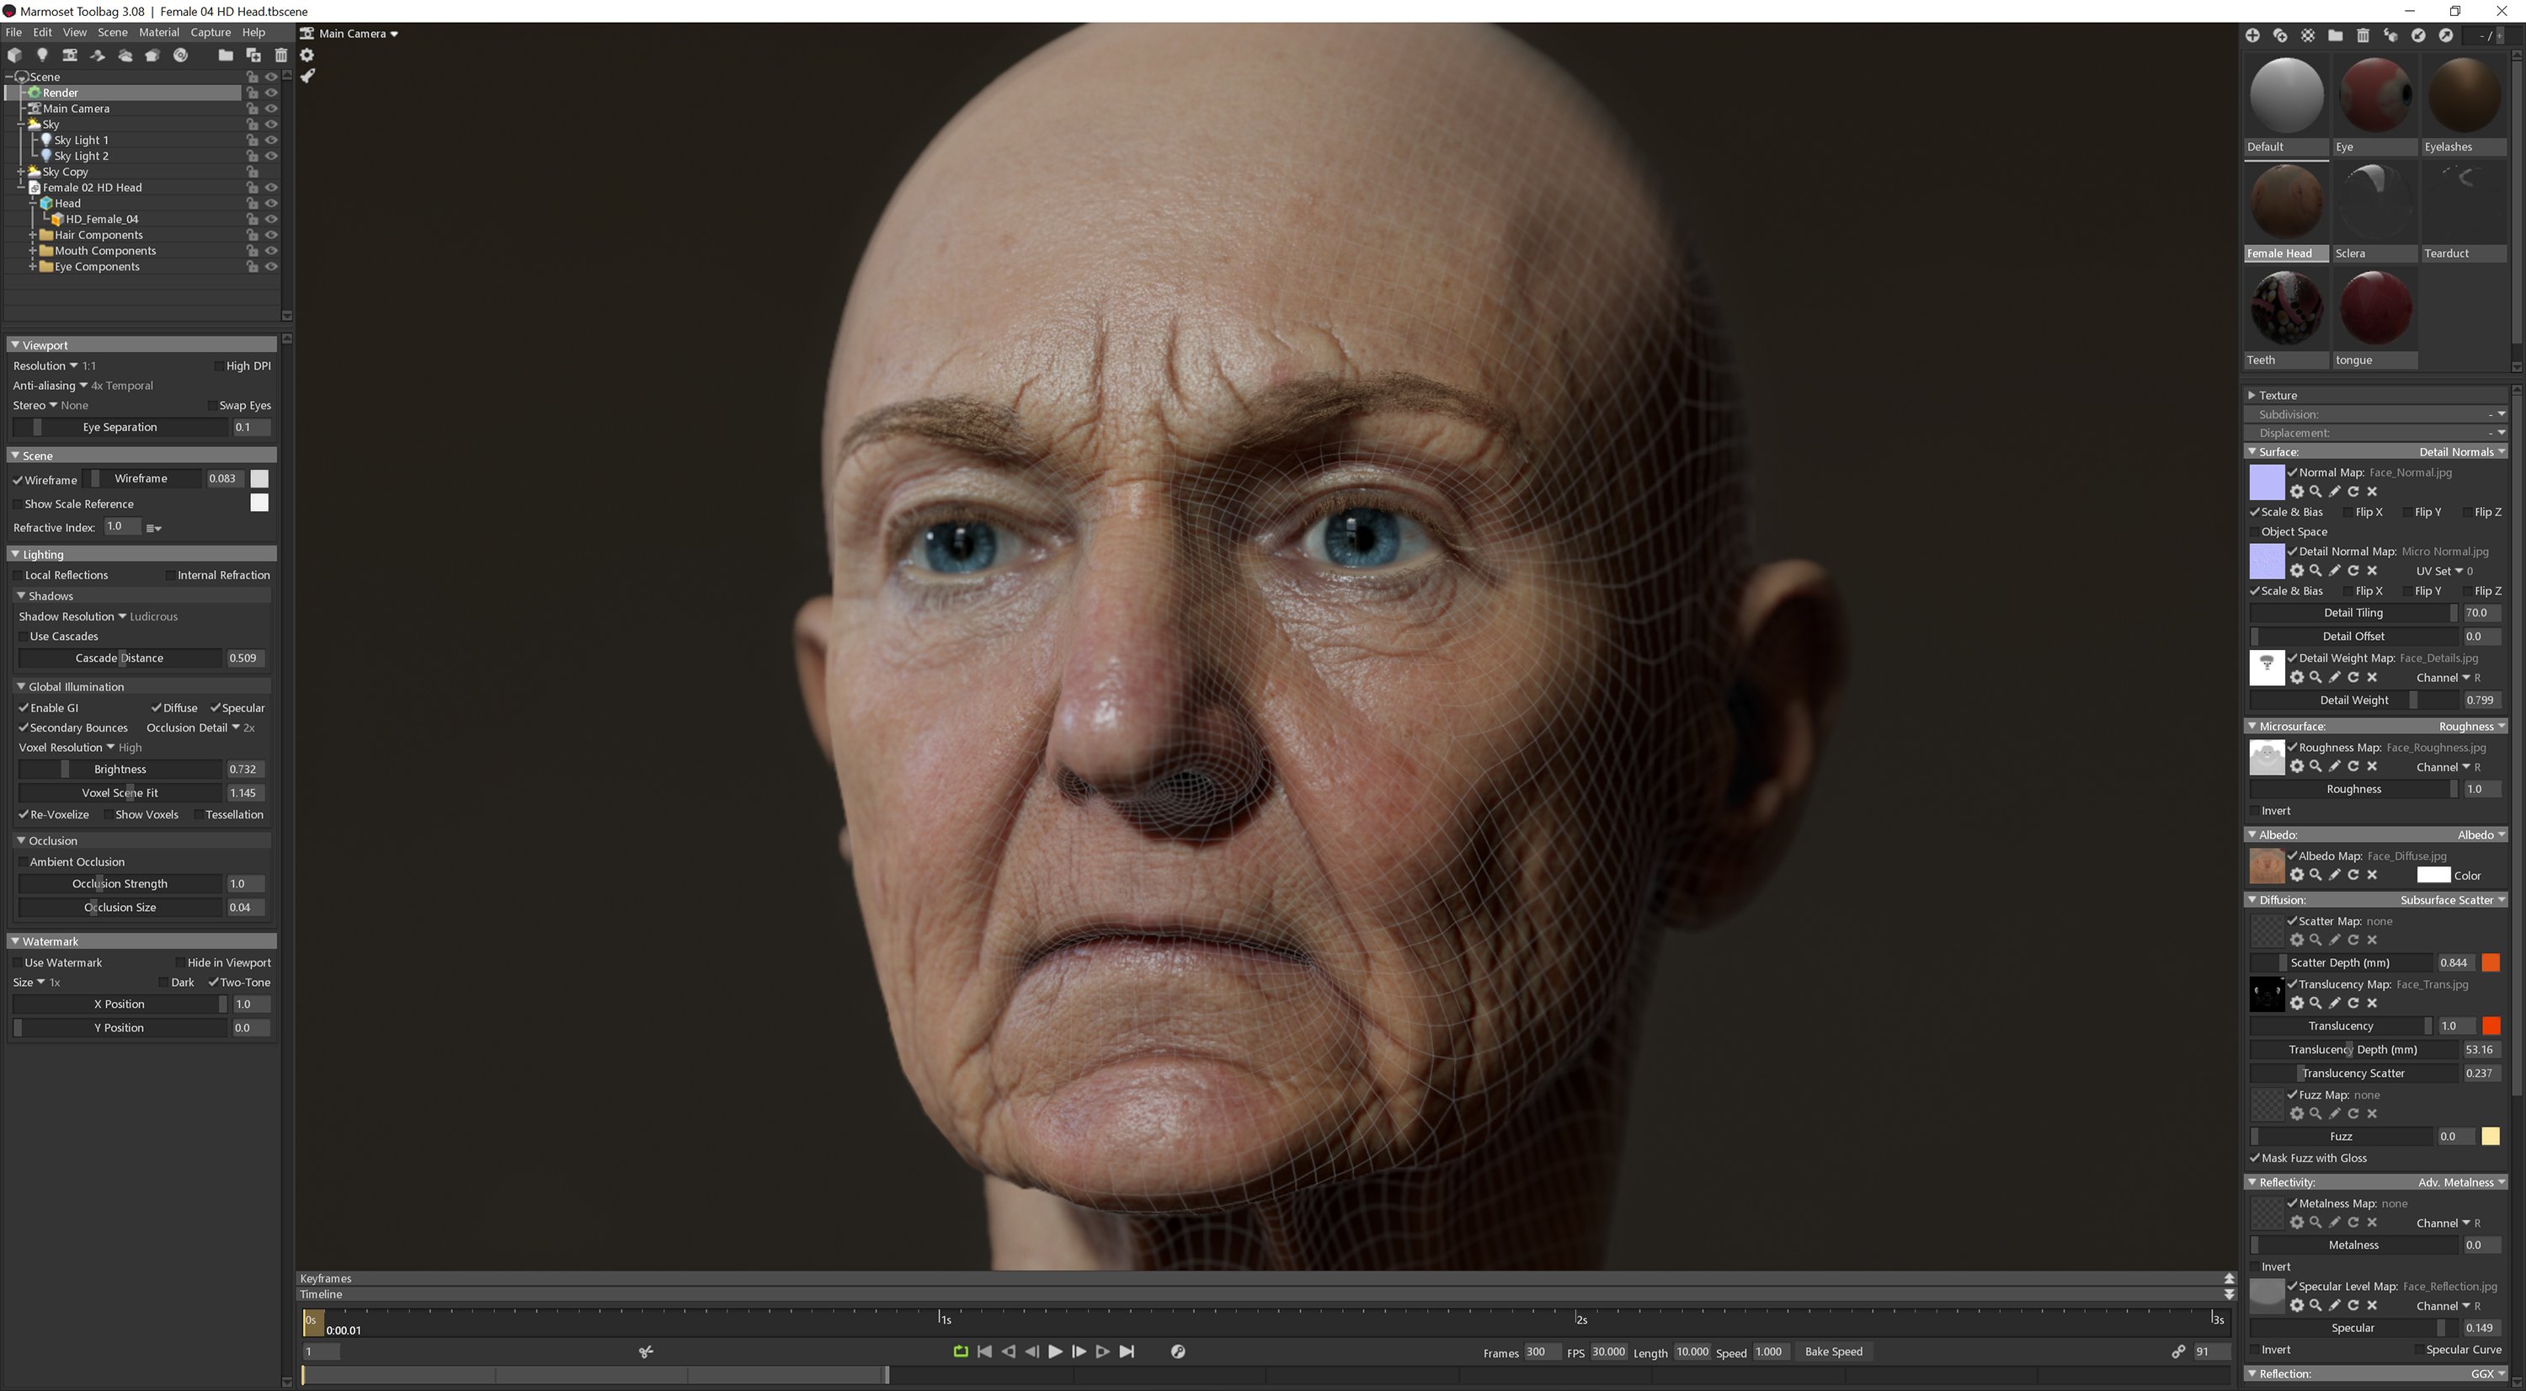
Task: Click the add fog clouds icon
Action: tap(125, 56)
